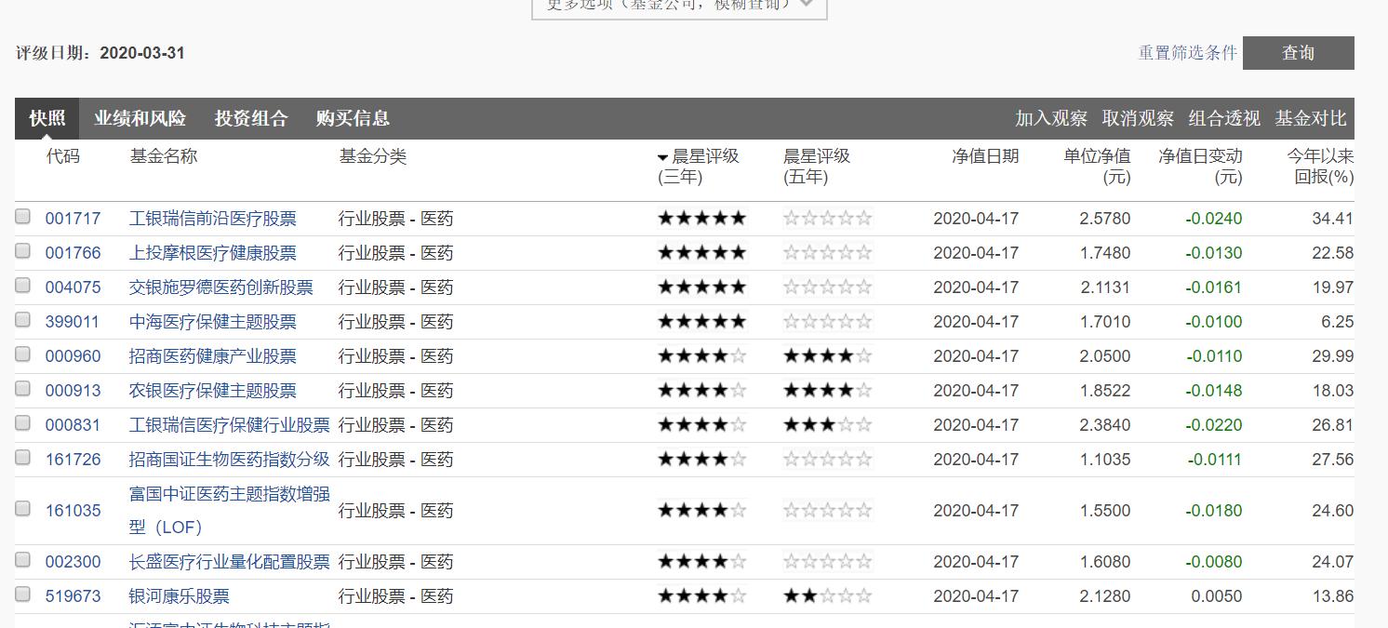This screenshot has width=1388, height=628.
Task: Click the net value 2.5780
Action: 1105,219
